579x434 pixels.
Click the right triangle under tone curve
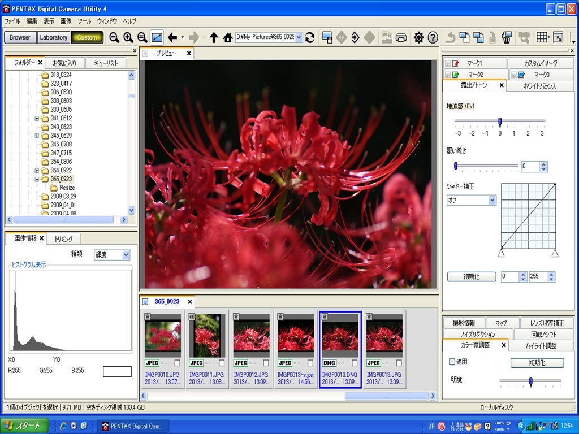(555, 253)
